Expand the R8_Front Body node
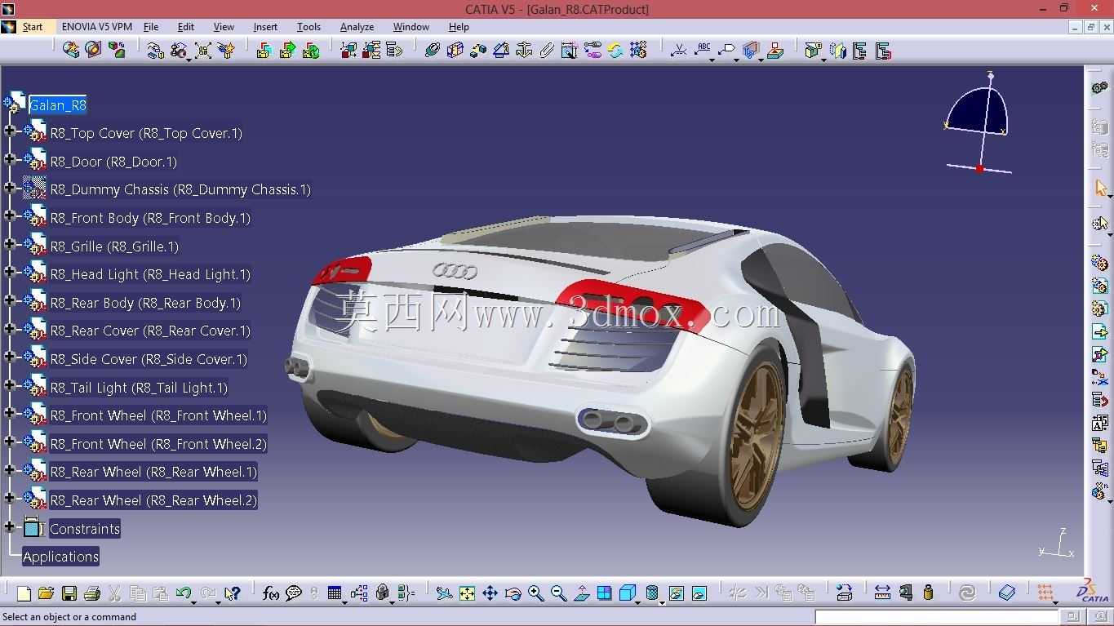 click(x=10, y=215)
